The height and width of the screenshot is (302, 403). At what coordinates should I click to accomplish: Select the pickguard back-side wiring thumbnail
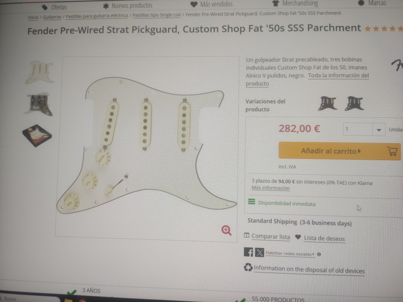[39, 104]
